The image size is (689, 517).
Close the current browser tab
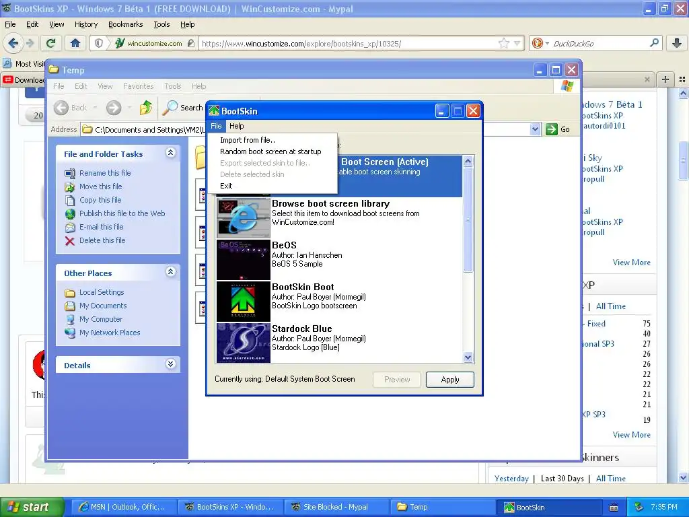647,79
